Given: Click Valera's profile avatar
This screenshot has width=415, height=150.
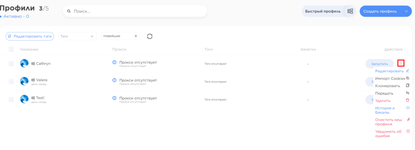Looking at the screenshot, I should (x=24, y=81).
